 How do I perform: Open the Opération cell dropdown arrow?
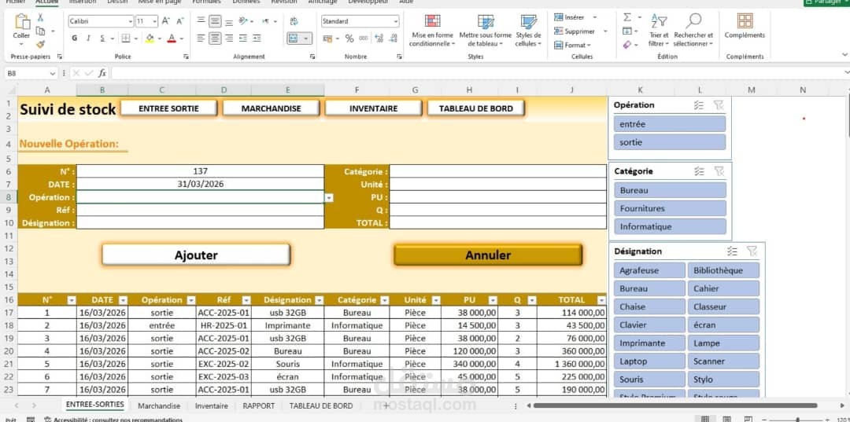tap(329, 198)
